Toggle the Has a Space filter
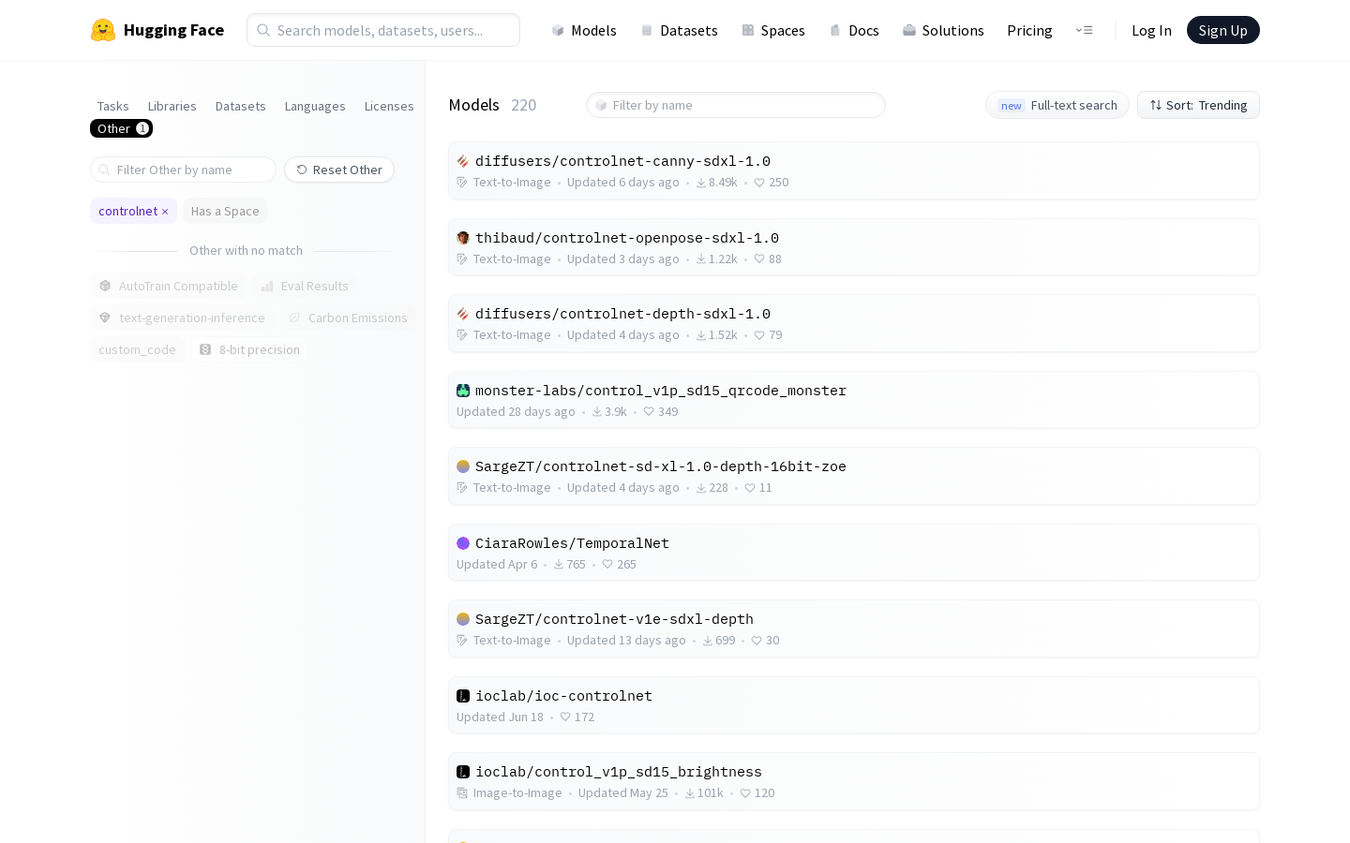 [x=225, y=211]
